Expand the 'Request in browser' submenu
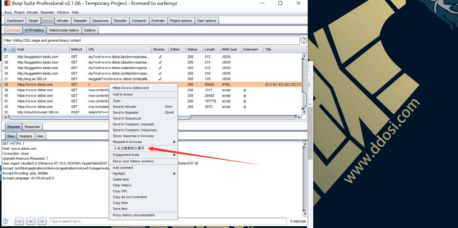Image resolution: width=458 pixels, height=228 pixels. pos(143,142)
